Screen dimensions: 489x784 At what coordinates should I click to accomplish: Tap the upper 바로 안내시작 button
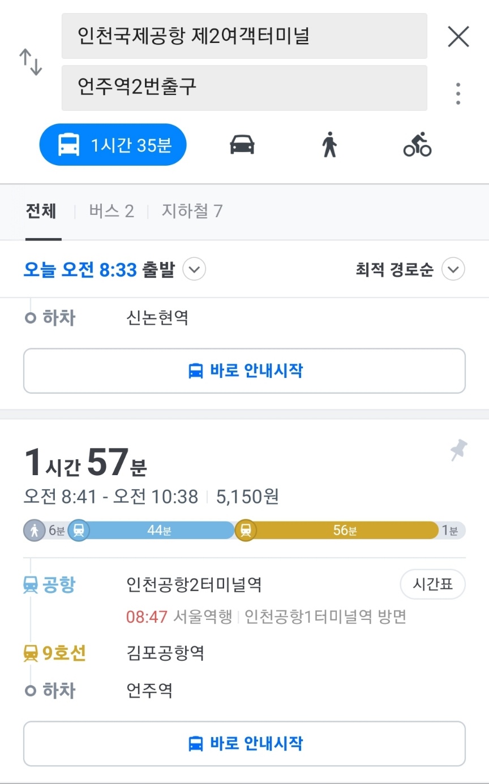tap(244, 371)
